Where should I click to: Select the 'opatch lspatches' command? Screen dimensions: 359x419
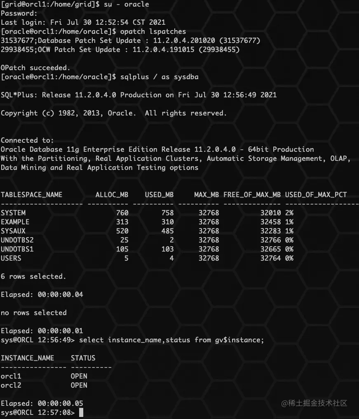click(153, 31)
